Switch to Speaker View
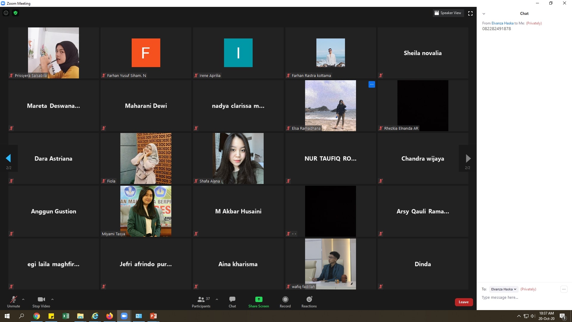572x322 pixels. pos(448,13)
